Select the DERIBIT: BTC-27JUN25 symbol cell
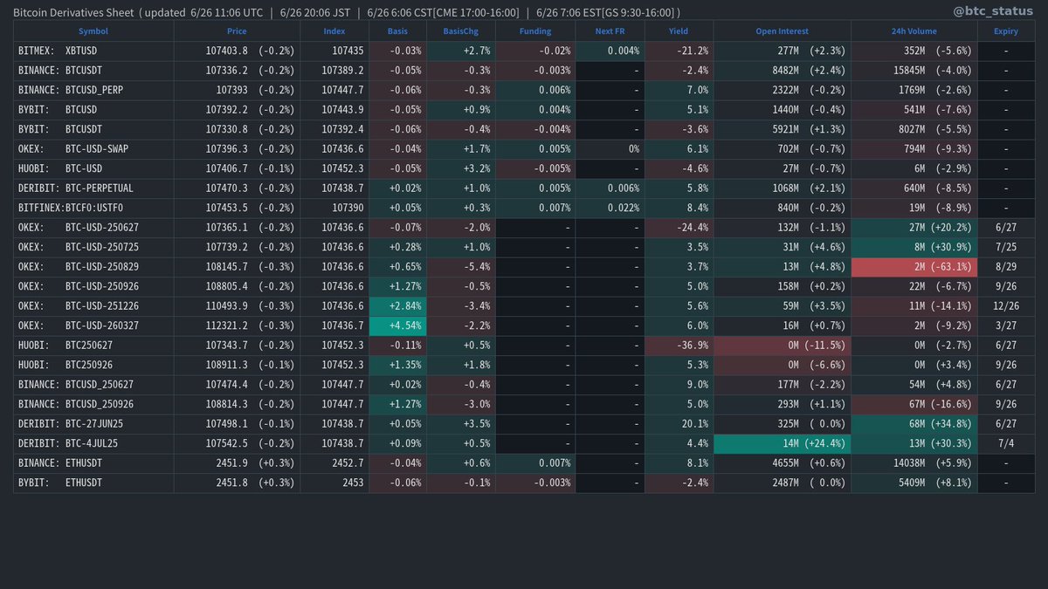Image resolution: width=1048 pixels, height=589 pixels. (93, 423)
